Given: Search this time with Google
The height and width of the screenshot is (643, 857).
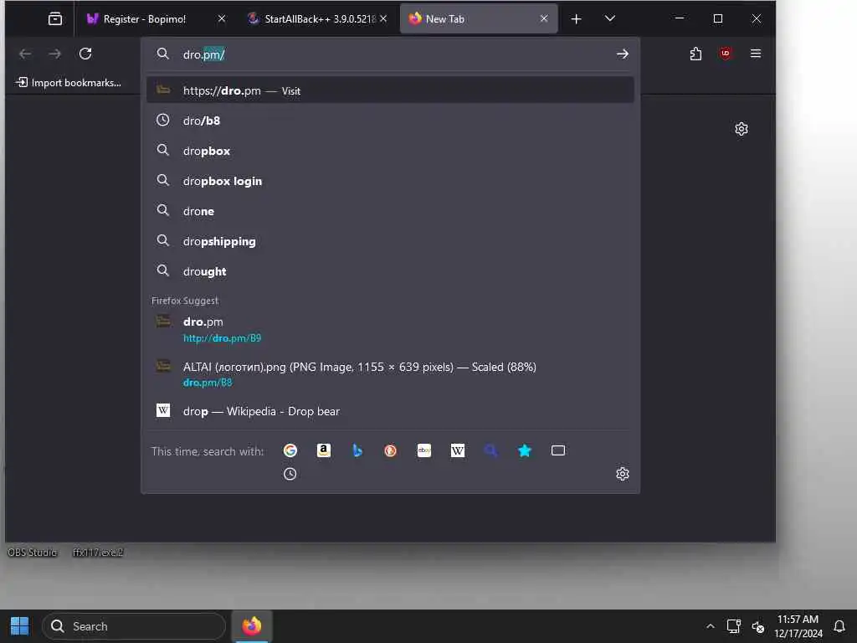Looking at the screenshot, I should click(290, 450).
